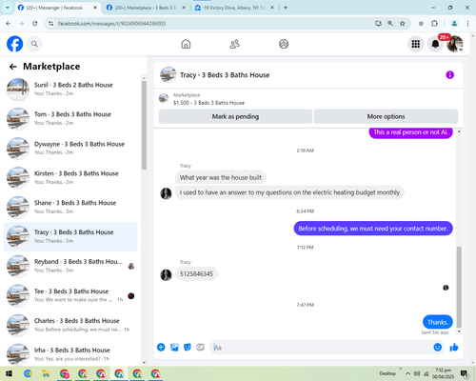Click the $1,500 listing link in chat header
The image size is (476, 381).
click(208, 103)
